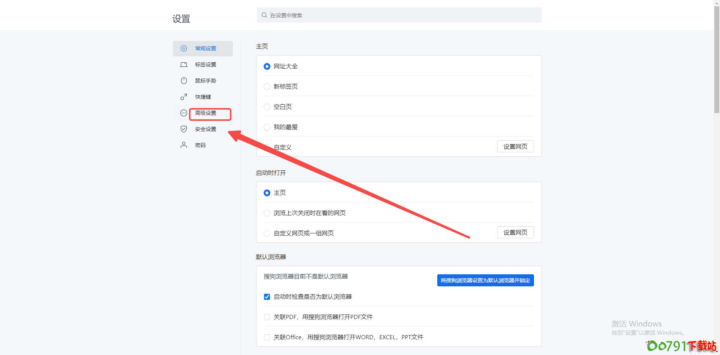720x355 pixels.
Task: Click the 启动时打开 section heading
Action: (271, 173)
